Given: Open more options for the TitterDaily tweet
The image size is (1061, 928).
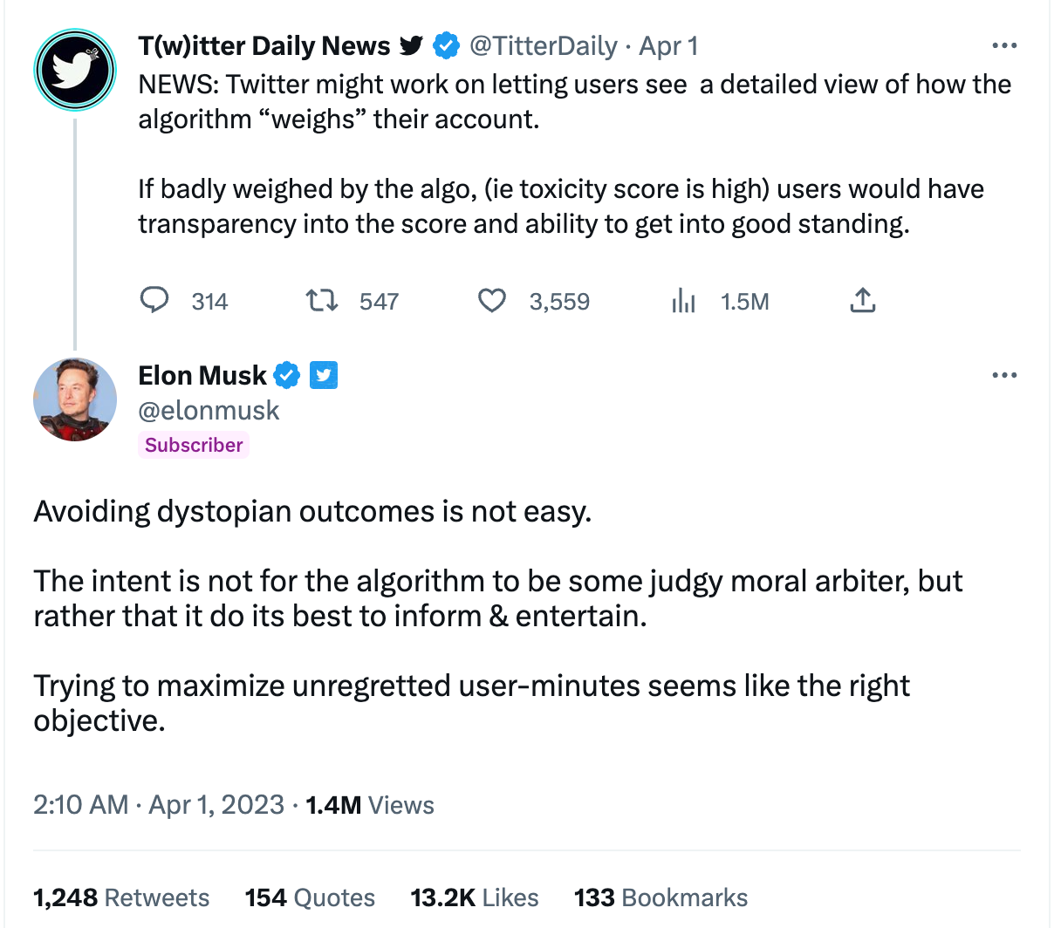Looking at the screenshot, I should pos(1004,44).
